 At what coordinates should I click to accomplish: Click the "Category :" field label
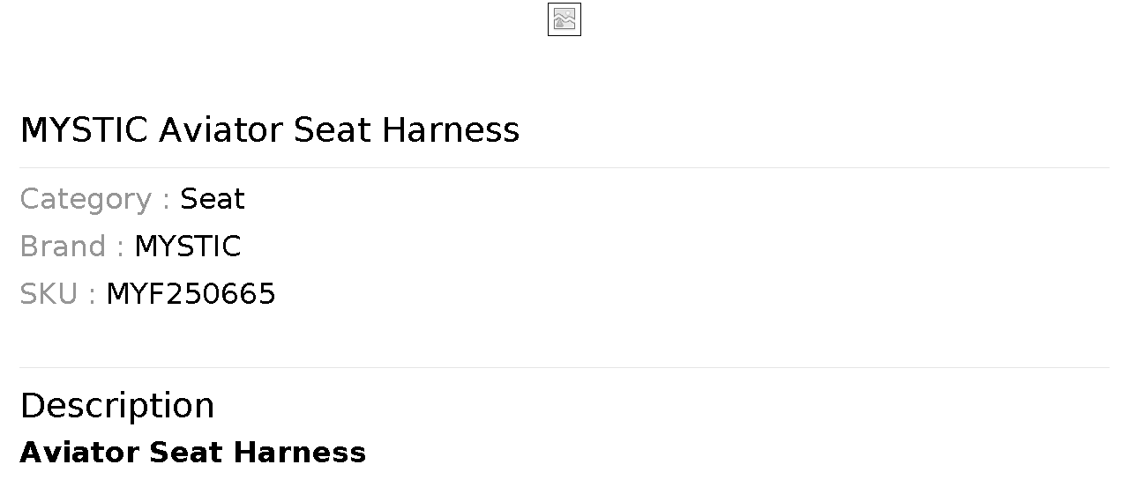point(94,200)
